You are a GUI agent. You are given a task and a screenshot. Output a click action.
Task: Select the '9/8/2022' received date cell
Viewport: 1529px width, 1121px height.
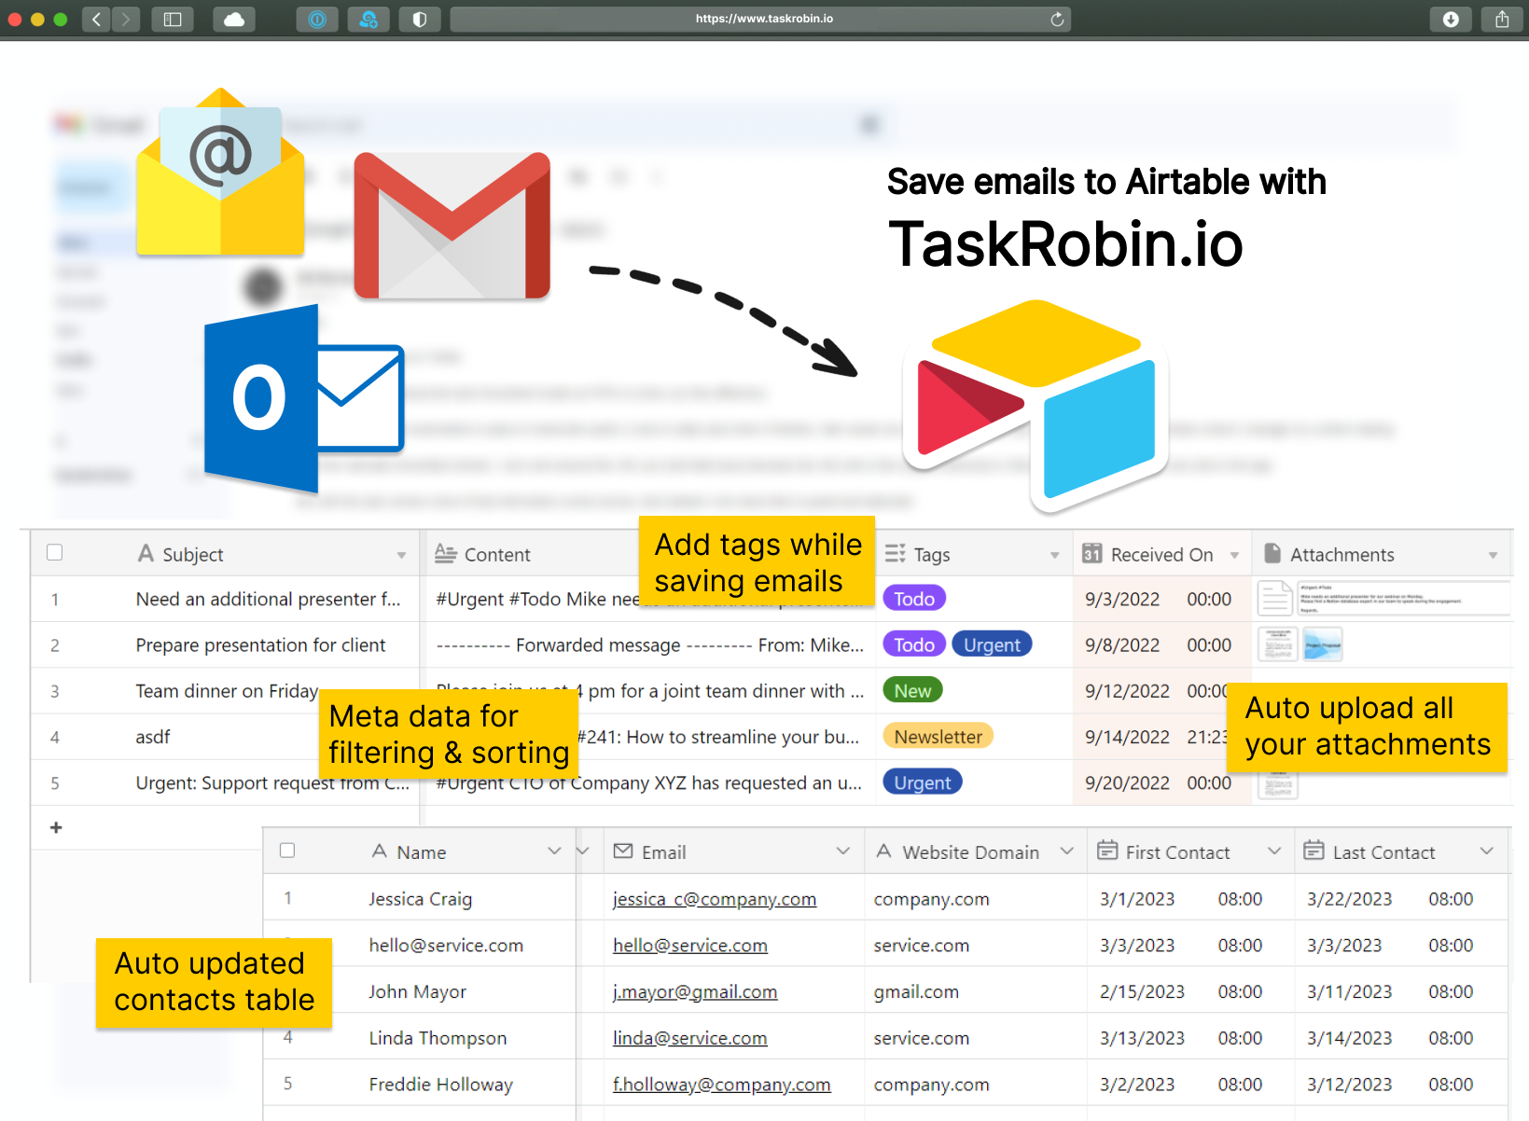click(x=1122, y=645)
